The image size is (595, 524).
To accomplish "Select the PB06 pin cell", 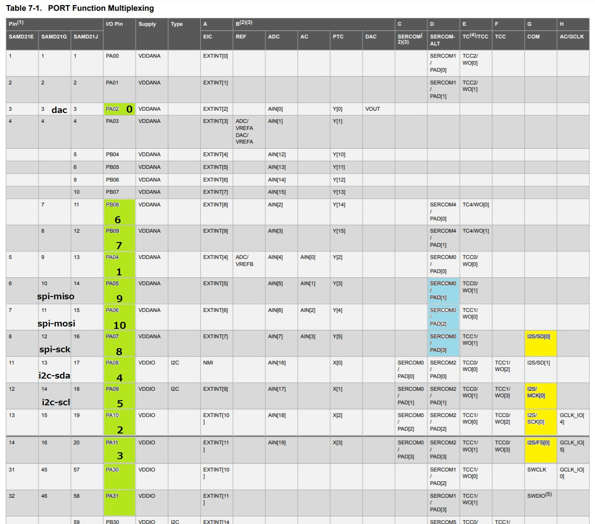I will coord(119,180).
